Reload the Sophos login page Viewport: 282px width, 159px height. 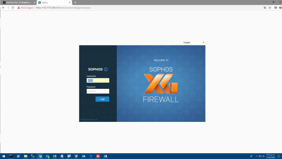(x=13, y=8)
